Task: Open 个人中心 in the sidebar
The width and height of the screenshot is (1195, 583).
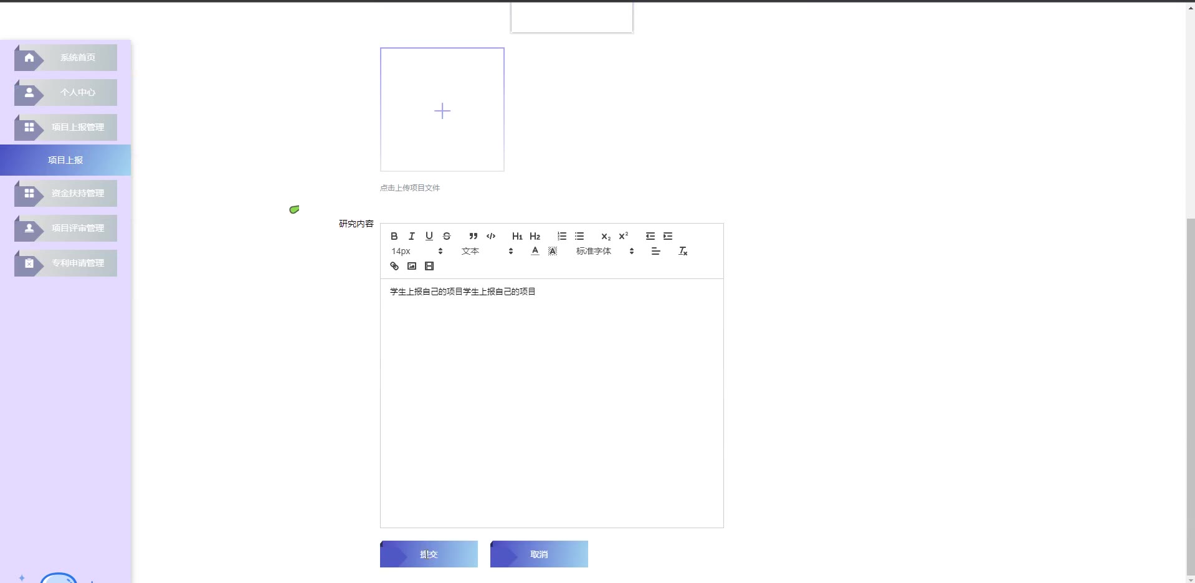Action: [65, 92]
